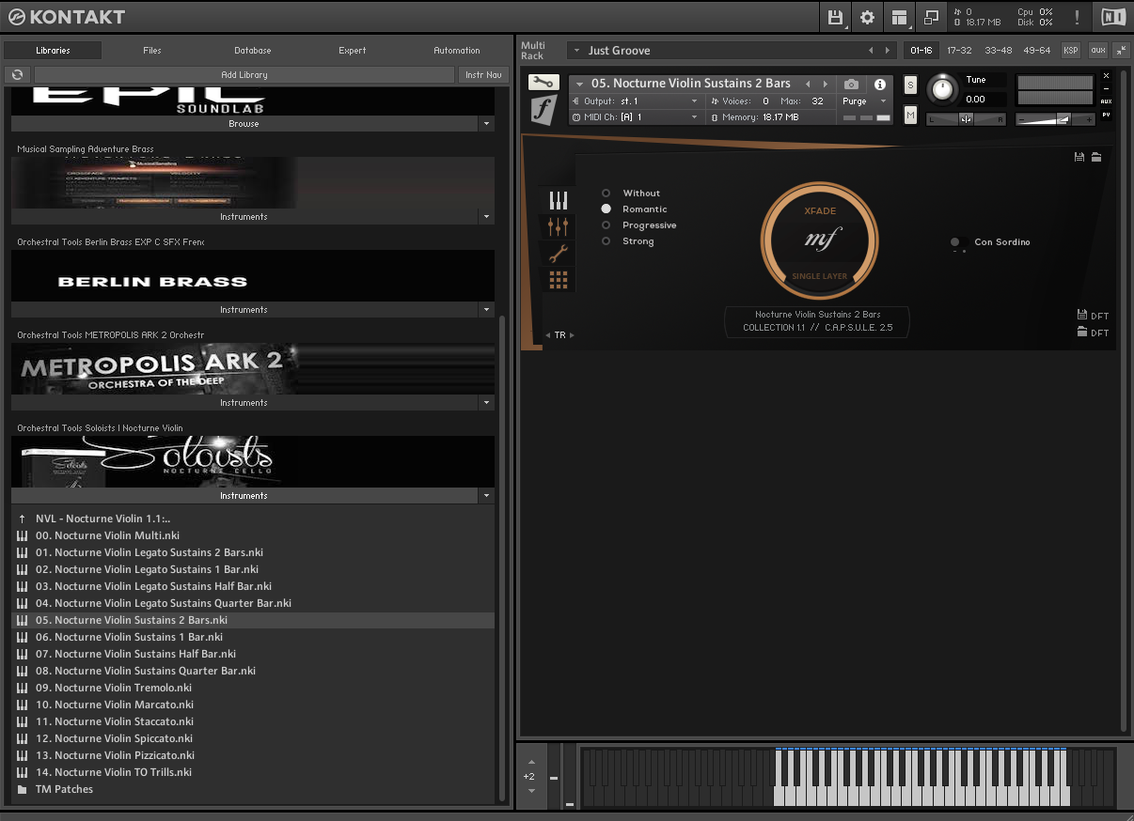
Task: Select the Without radio option
Action: coord(606,194)
